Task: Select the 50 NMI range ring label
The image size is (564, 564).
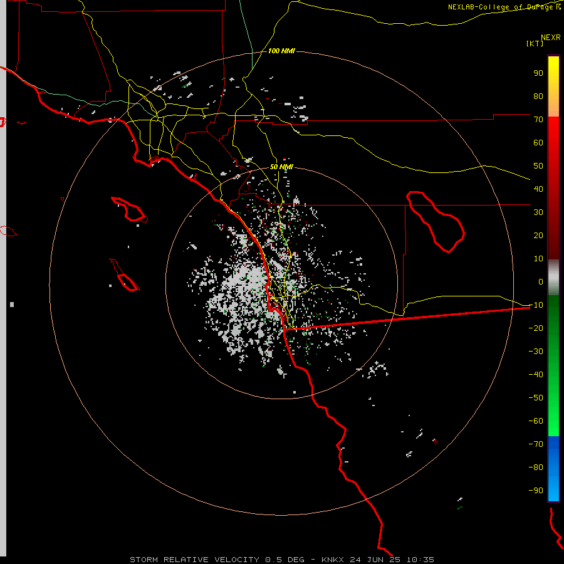Action: pos(281,167)
